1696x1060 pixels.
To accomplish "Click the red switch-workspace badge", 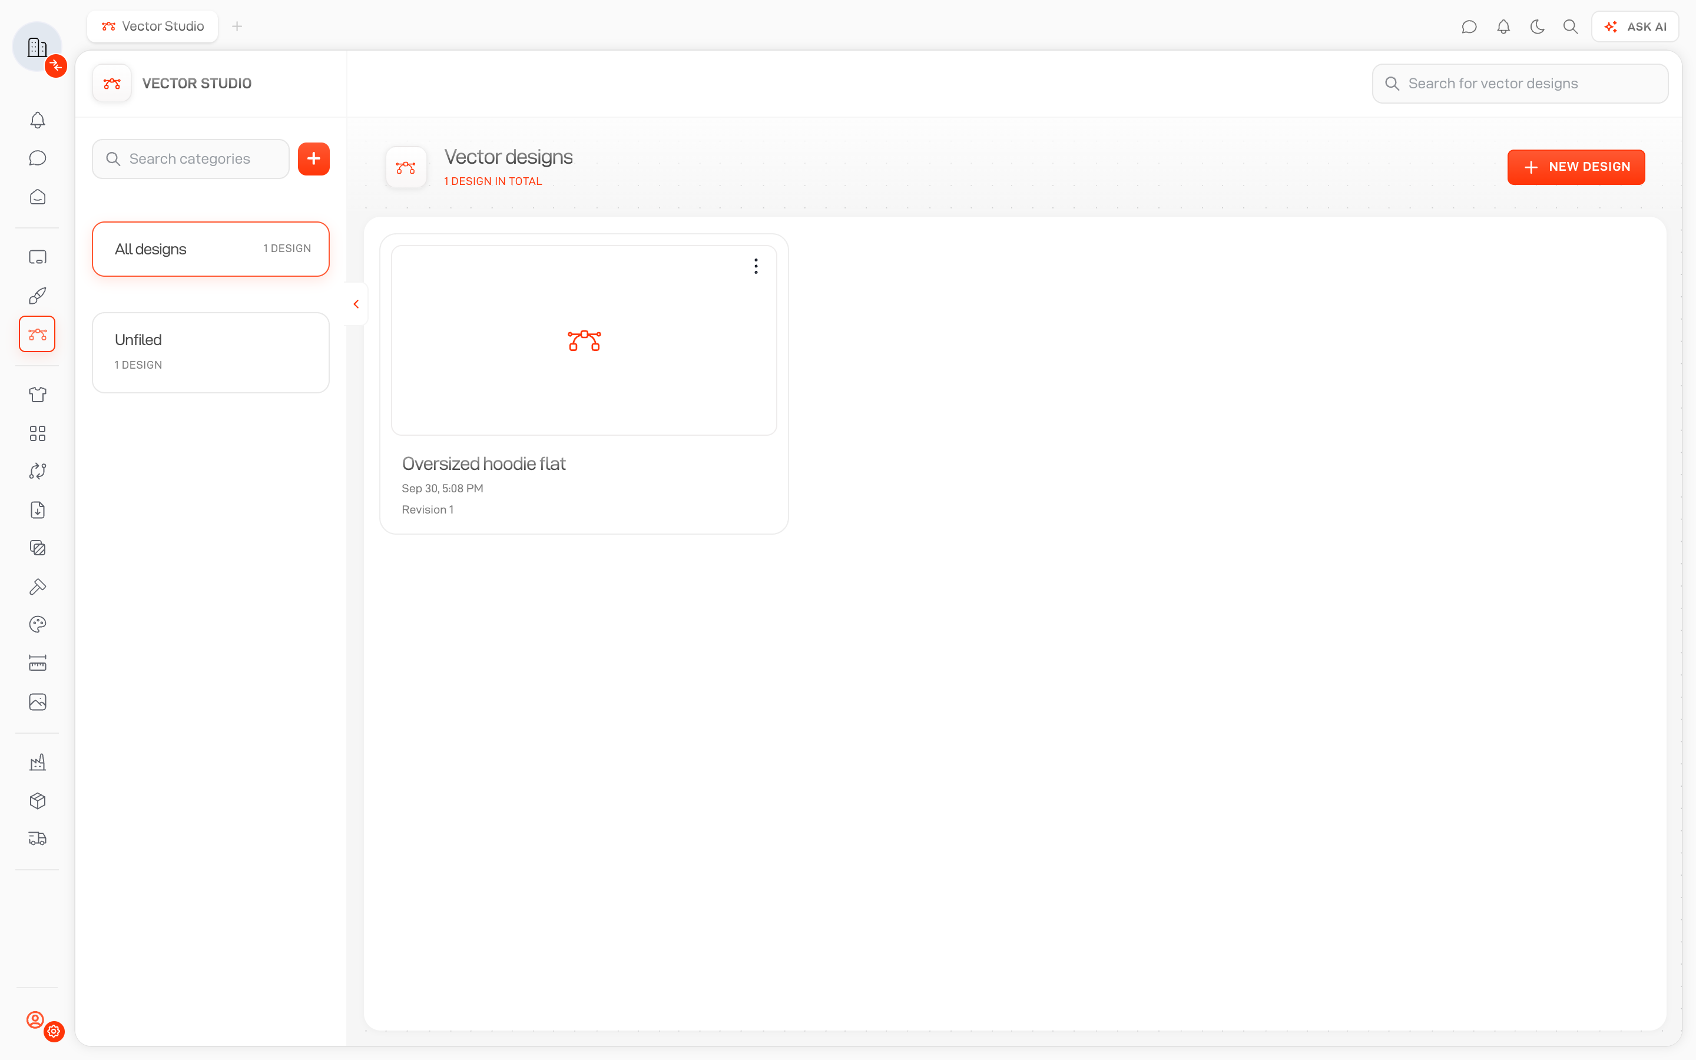I will [x=56, y=66].
